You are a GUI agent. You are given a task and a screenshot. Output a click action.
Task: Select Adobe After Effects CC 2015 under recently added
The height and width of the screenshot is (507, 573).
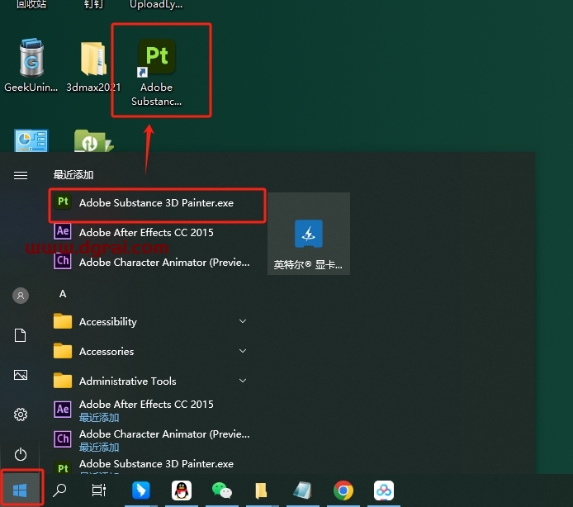point(146,233)
